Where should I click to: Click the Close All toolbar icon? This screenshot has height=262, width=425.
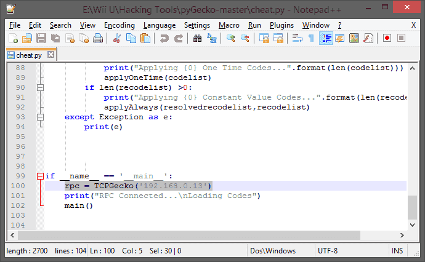[x=84, y=38]
